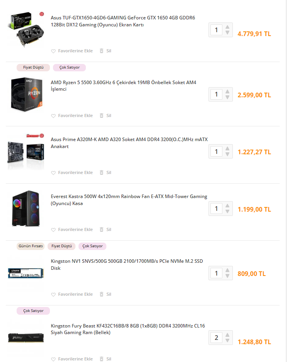Click heart icon for Asus GTX 1650 card

coord(53,51)
